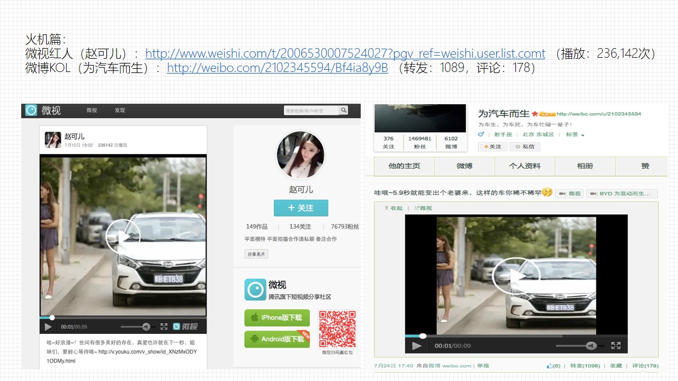Viewport: 678px width, 381px height.
Task: Open the weibo.com post link
Action: [278, 68]
